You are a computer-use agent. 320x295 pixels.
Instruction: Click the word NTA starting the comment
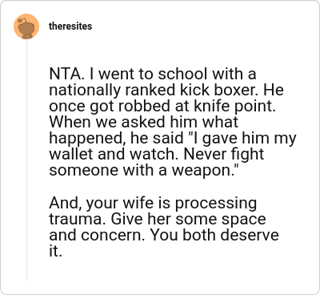coord(65,74)
